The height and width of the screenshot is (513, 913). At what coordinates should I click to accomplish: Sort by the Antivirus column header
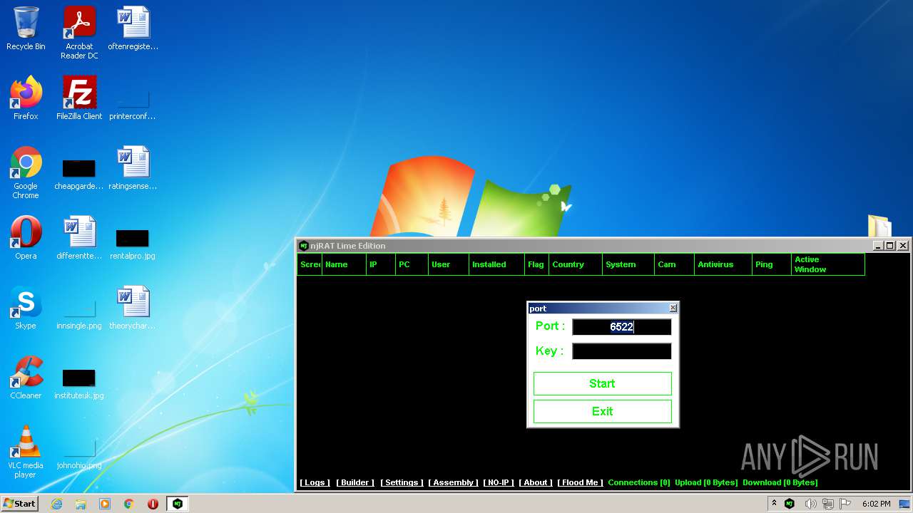pos(723,264)
